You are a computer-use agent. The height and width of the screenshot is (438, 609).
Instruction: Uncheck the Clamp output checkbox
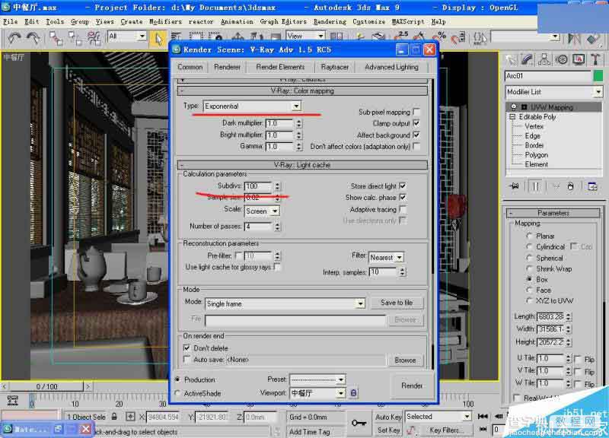click(416, 123)
